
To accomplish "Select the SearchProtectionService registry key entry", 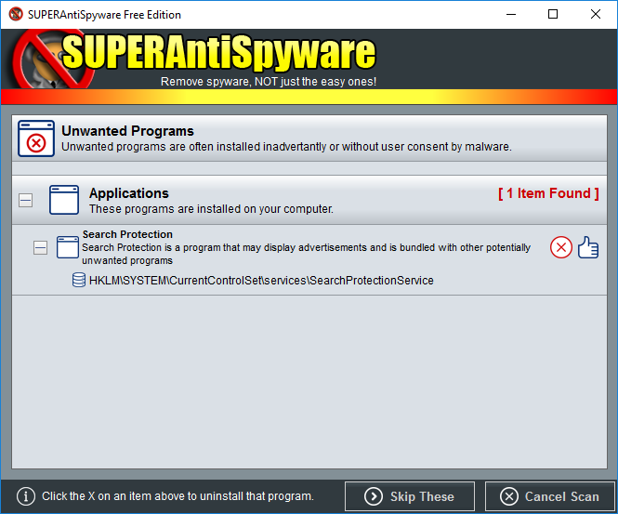I will coord(261,281).
